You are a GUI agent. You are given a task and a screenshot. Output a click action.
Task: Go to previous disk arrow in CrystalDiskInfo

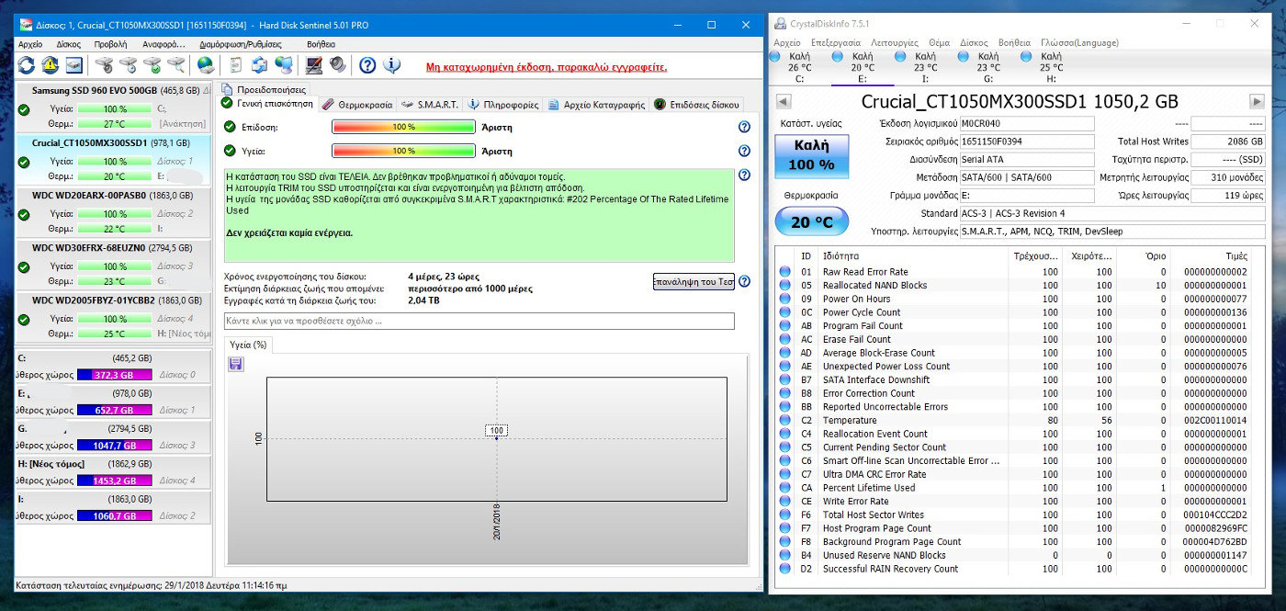coord(783,101)
